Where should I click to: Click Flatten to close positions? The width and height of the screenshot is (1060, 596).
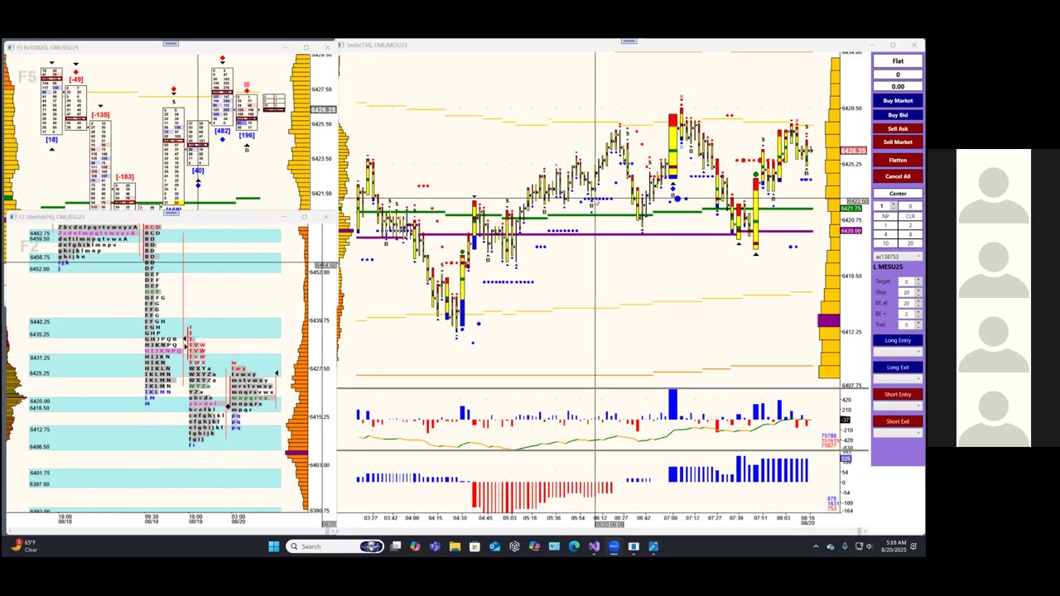point(898,160)
